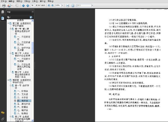Collapse the 第四章 全息胚针灸学治疗总论 bookmark
This screenshot has width=168, height=122.
tap(8, 80)
